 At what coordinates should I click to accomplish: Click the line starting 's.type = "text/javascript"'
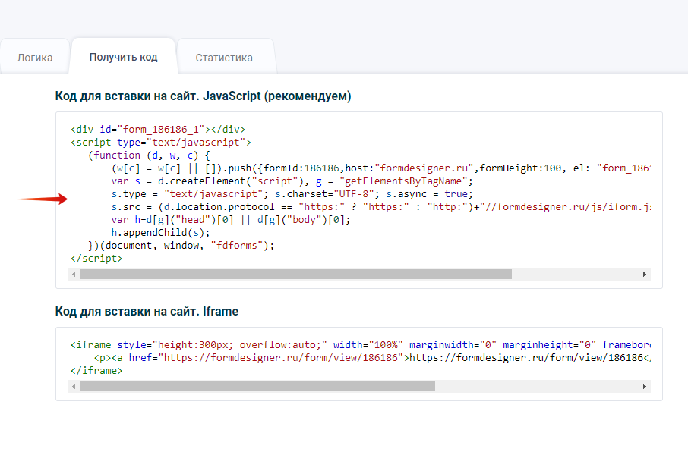[292, 193]
